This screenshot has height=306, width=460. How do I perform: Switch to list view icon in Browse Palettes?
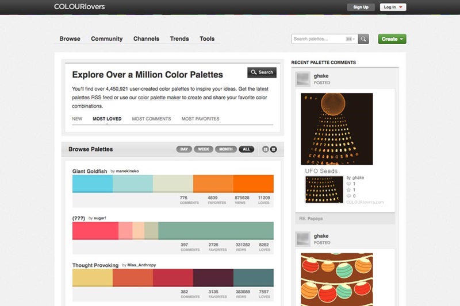(x=274, y=149)
